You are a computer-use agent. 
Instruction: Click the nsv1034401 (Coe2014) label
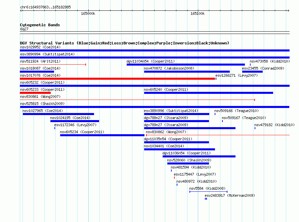pyautogui.click(x=164, y=146)
